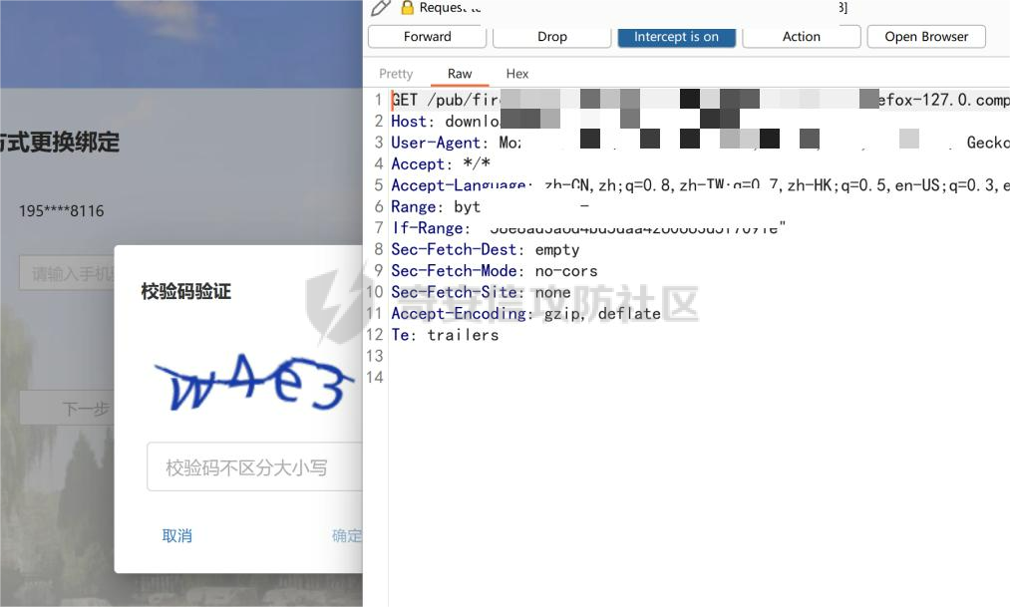Viewport: 1010px width, 607px height.
Task: Forward the intercepted request
Action: [x=427, y=37]
